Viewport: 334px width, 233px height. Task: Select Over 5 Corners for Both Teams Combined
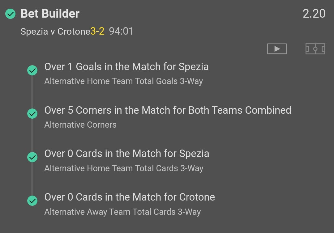[x=168, y=110]
